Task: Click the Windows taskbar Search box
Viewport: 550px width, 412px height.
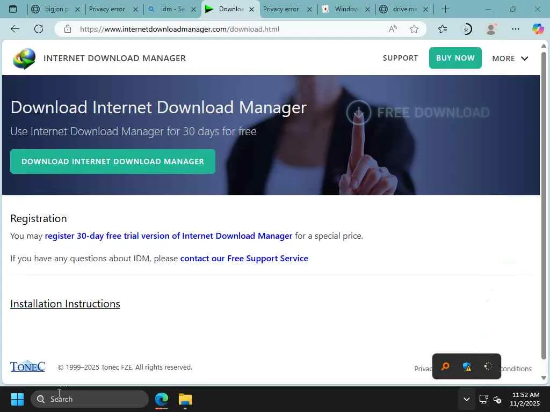Action: pos(90,399)
